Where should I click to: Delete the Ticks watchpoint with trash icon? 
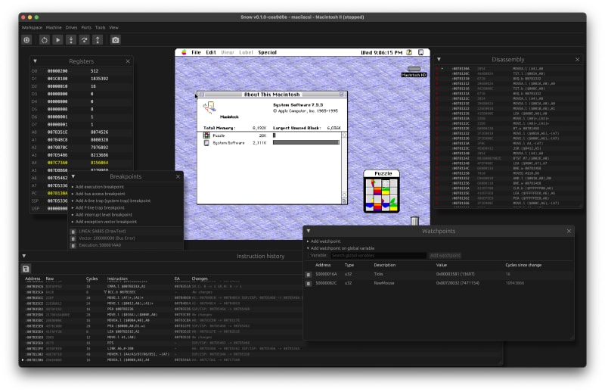tap(309, 275)
